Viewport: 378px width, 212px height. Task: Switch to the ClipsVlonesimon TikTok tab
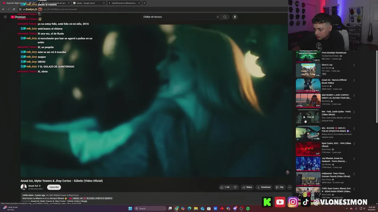(124, 3)
